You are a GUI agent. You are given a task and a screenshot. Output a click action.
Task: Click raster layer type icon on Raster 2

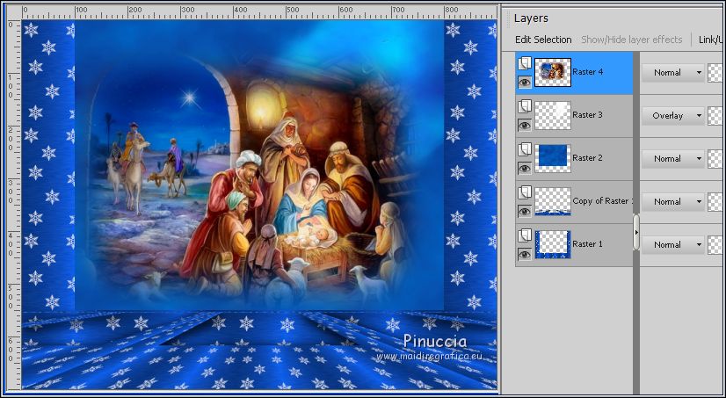coord(525,149)
